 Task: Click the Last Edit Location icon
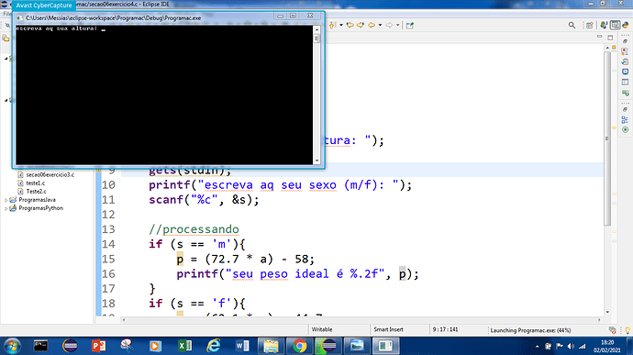(350, 26)
